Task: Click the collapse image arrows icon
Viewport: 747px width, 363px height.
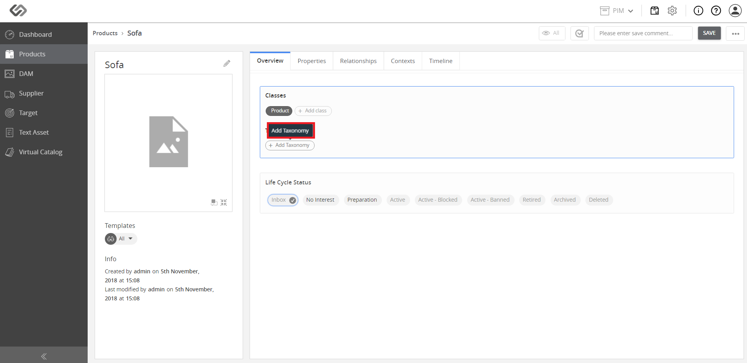Action: pos(223,202)
